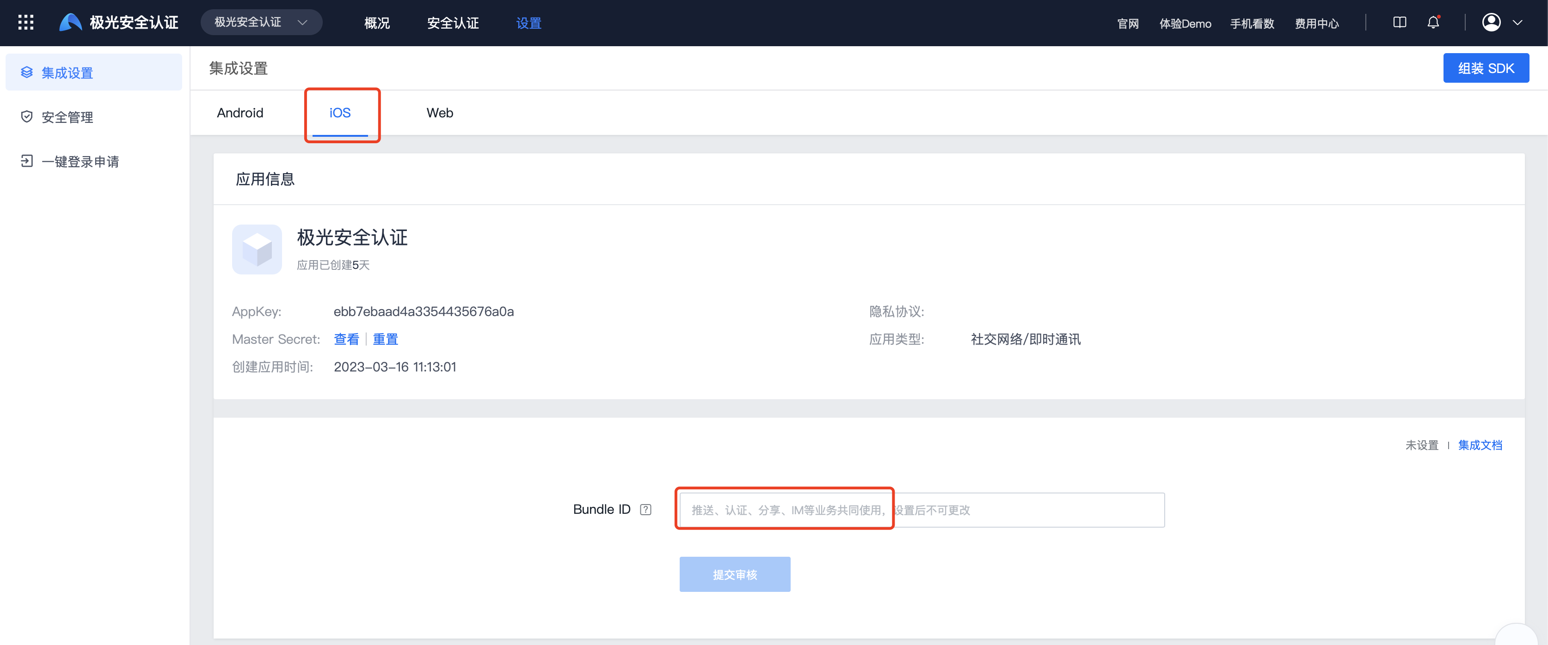The image size is (1548, 645).
Task: Open 一键登录申请 in the sidebar
Action: (x=80, y=162)
